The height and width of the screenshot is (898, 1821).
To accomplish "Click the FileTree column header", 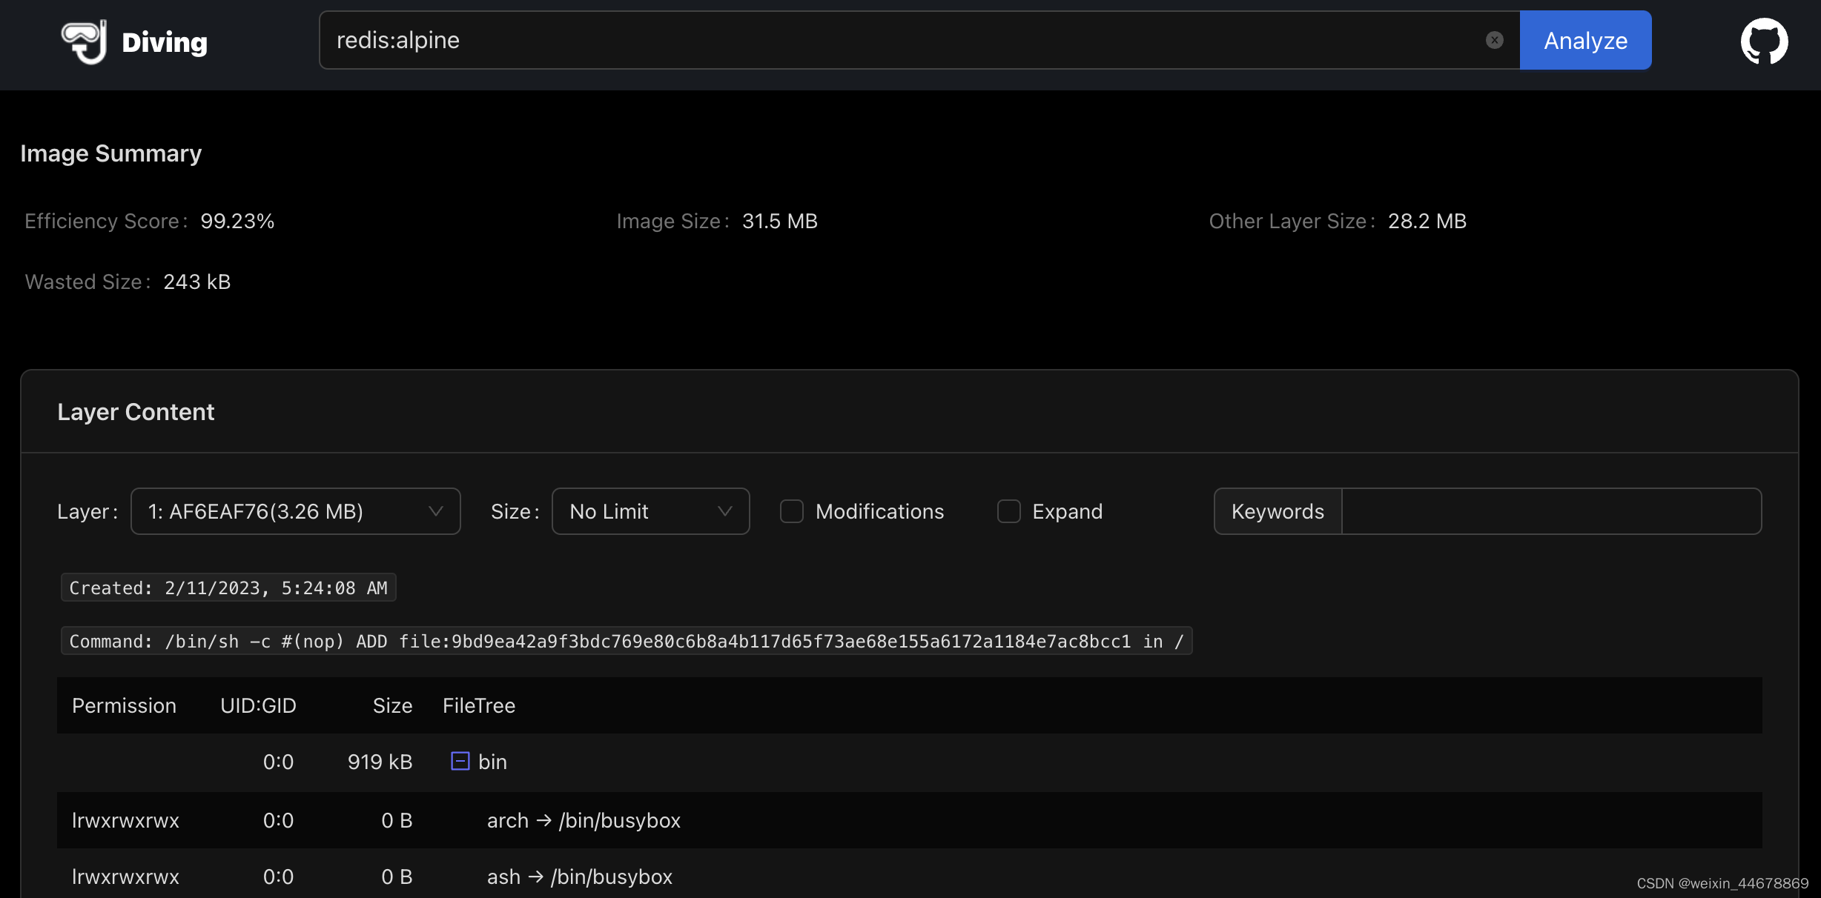I will [478, 705].
